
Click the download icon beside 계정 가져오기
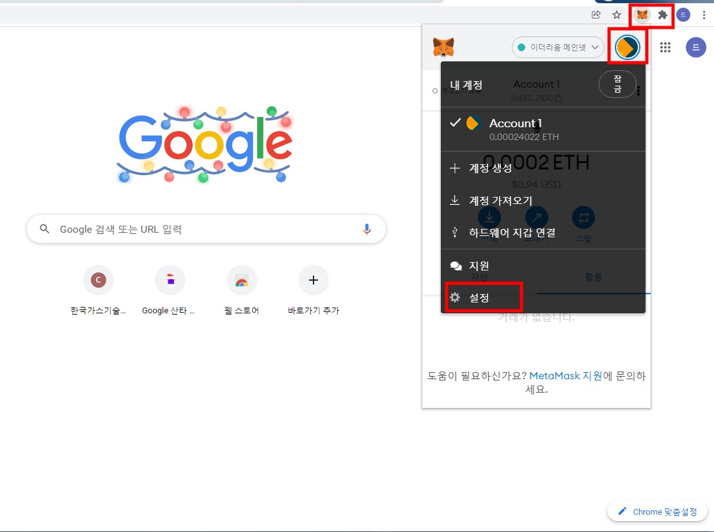pyautogui.click(x=454, y=200)
